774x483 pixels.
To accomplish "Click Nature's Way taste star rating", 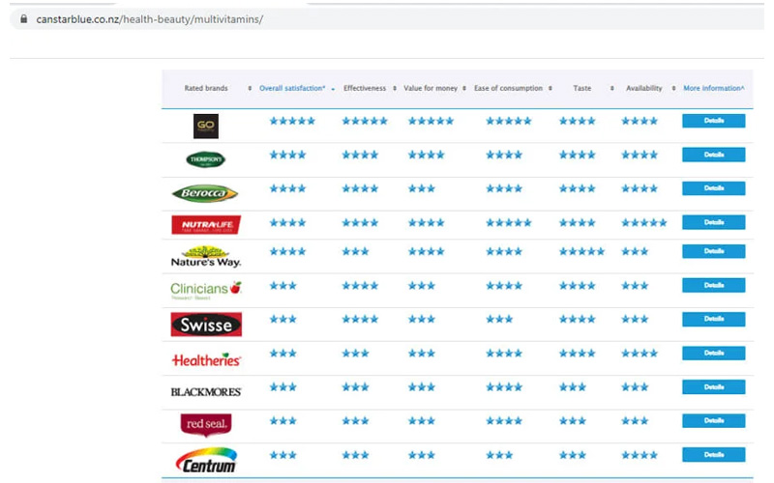I will click(581, 252).
